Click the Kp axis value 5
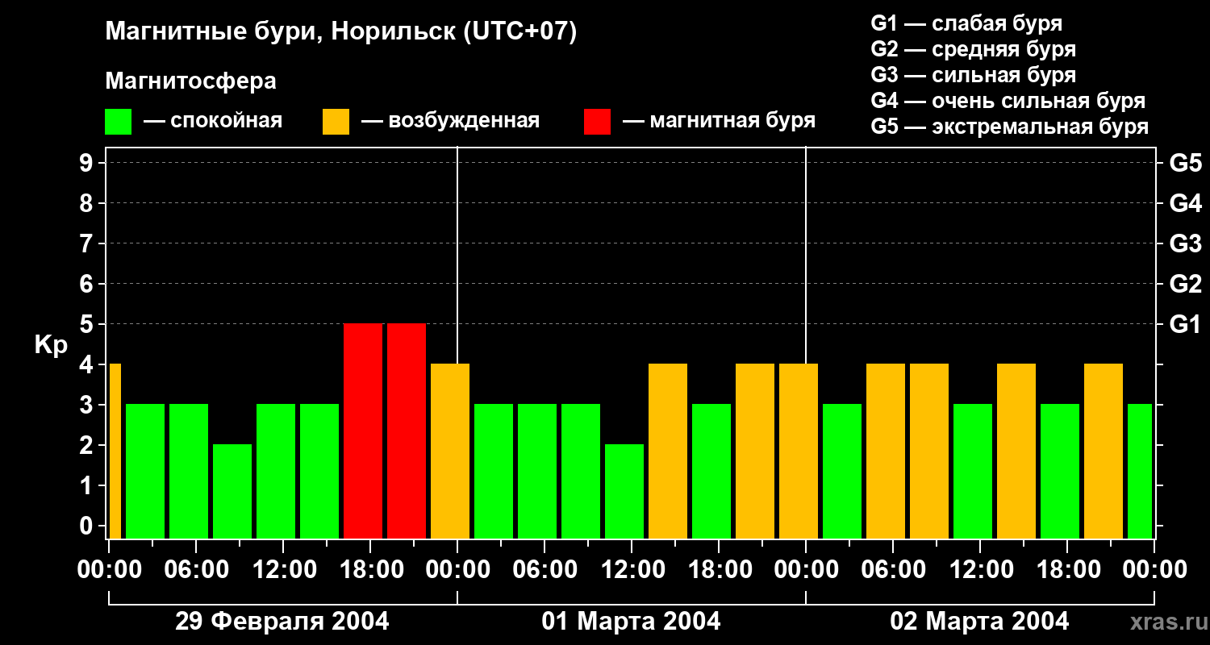The image size is (1210, 645). pos(88,325)
